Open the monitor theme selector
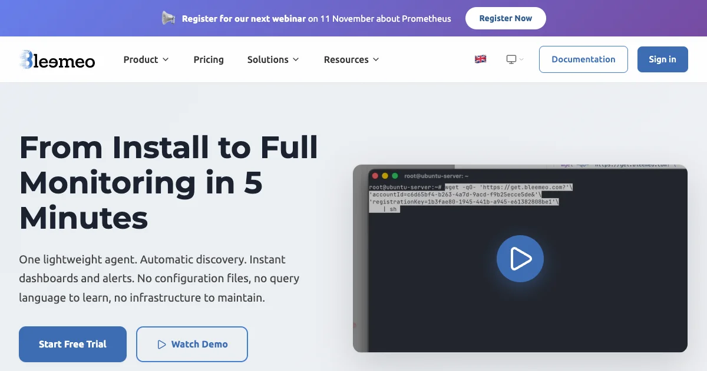Image resolution: width=707 pixels, height=371 pixels. pyautogui.click(x=515, y=59)
